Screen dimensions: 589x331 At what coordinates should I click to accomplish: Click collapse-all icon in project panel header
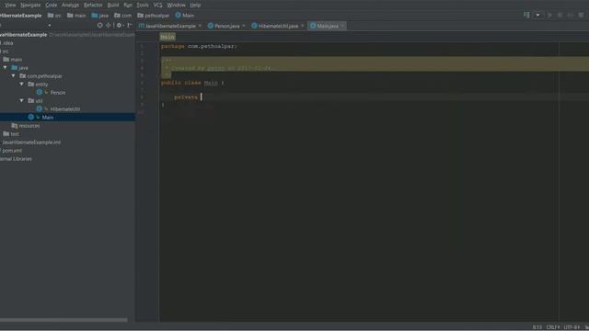[x=109, y=25]
